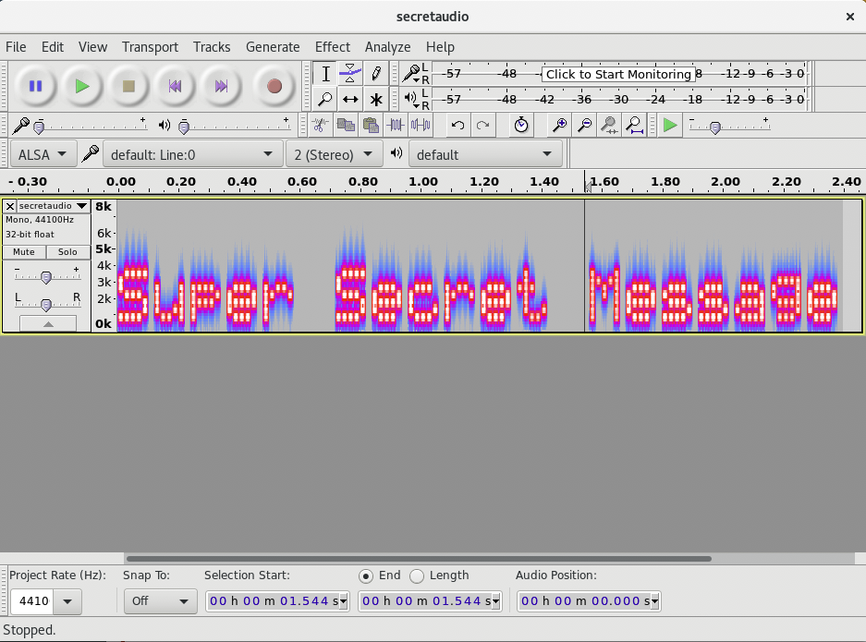Mute the secretaudio track

[24, 252]
